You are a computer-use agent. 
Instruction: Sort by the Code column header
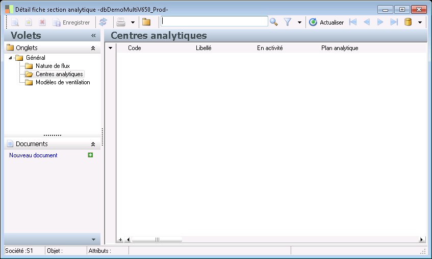tap(135, 48)
